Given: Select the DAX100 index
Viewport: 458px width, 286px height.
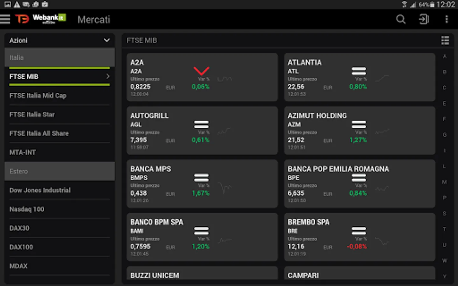Looking at the screenshot, I should [21, 247].
